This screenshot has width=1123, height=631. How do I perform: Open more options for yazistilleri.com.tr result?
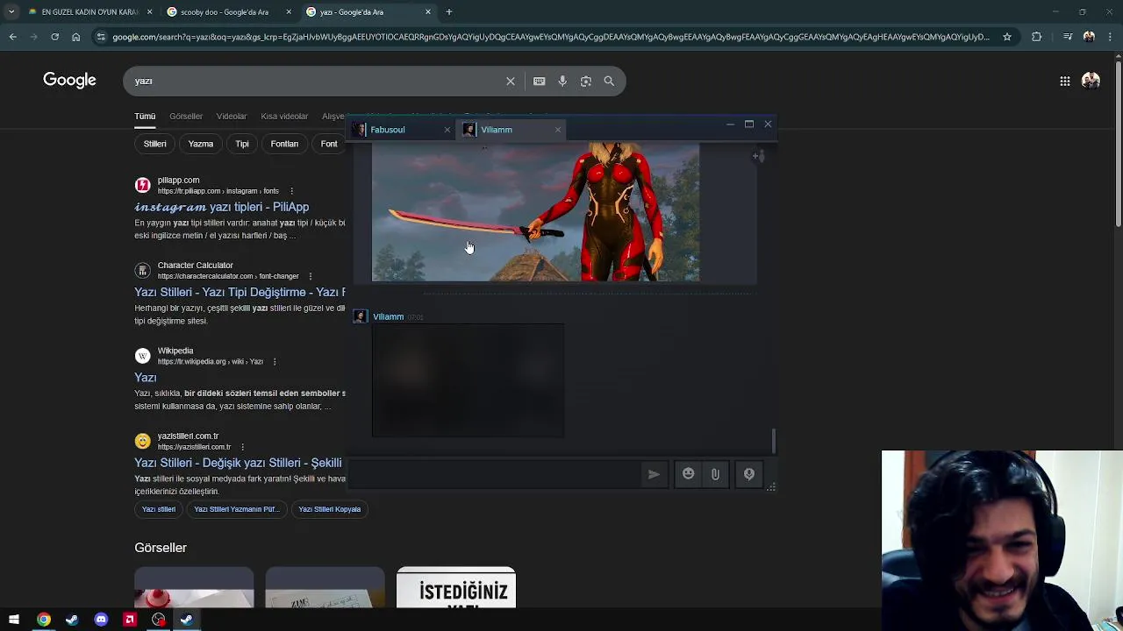click(x=242, y=447)
